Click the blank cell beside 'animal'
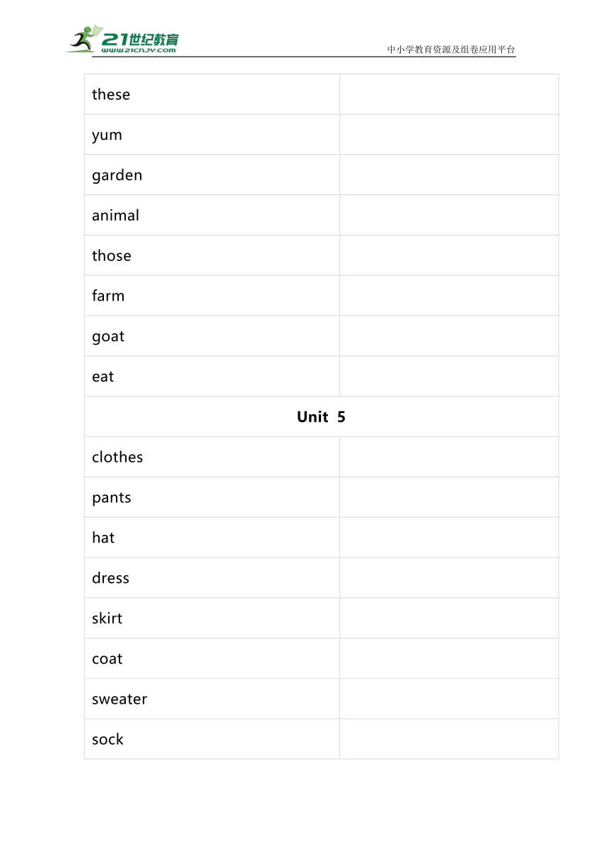This screenshot has width=608, height=860. (x=450, y=215)
